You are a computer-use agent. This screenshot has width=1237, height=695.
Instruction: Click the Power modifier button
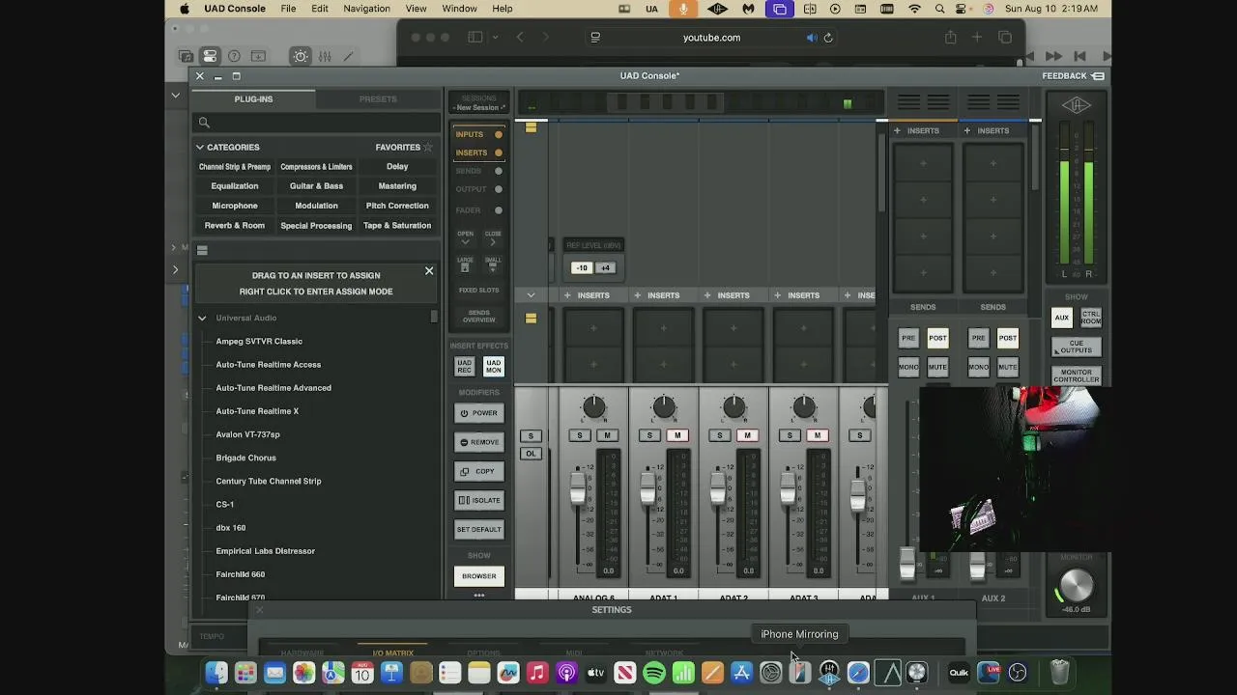[479, 413]
